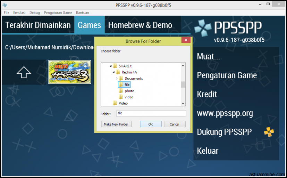
Task: Click the up-arrow parent folder icon
Action: pyautogui.click(x=24, y=72)
